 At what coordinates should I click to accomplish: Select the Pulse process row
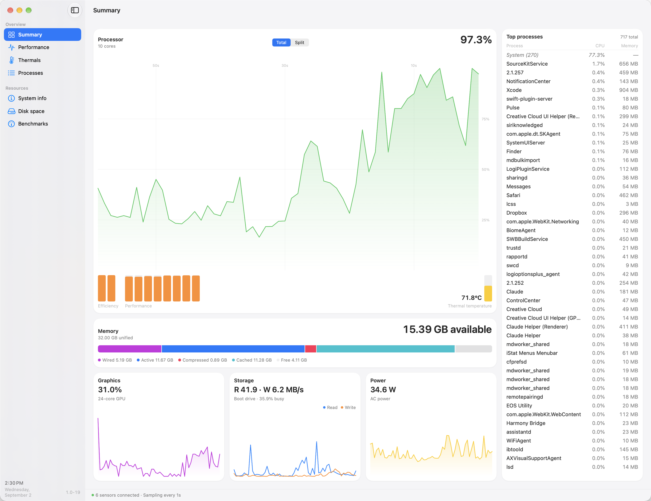click(x=572, y=108)
